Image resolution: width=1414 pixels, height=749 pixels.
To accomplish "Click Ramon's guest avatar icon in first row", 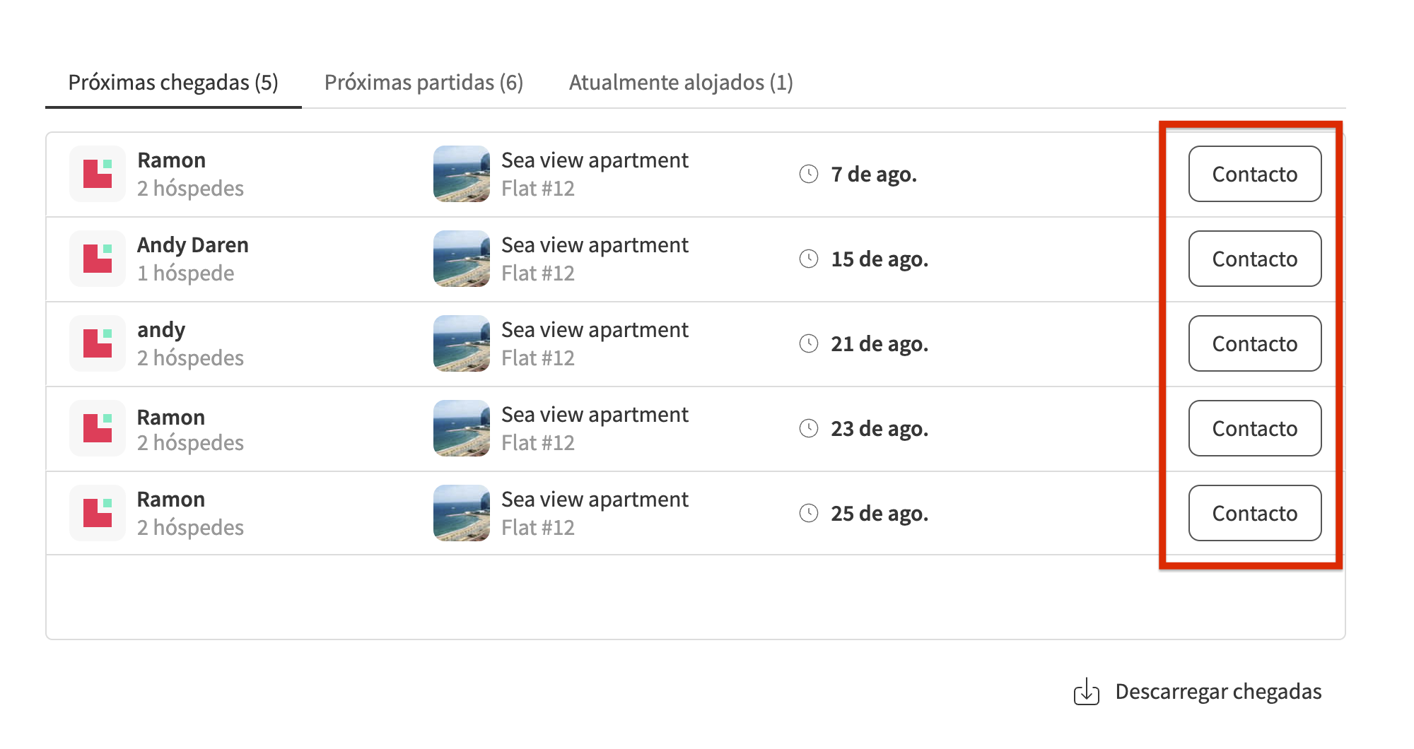I will point(97,174).
